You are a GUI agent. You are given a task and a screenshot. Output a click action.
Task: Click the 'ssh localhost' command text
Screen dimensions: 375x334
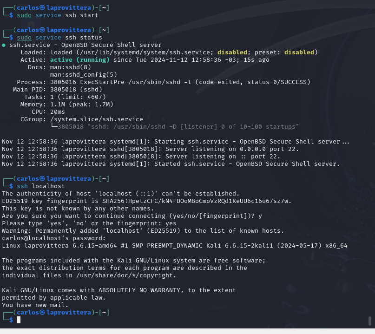40,186
